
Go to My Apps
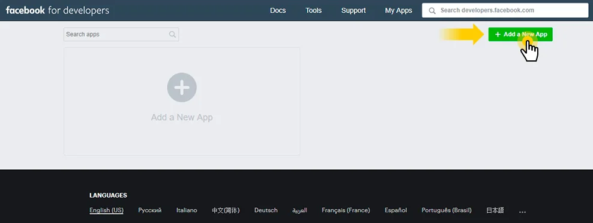(x=399, y=11)
